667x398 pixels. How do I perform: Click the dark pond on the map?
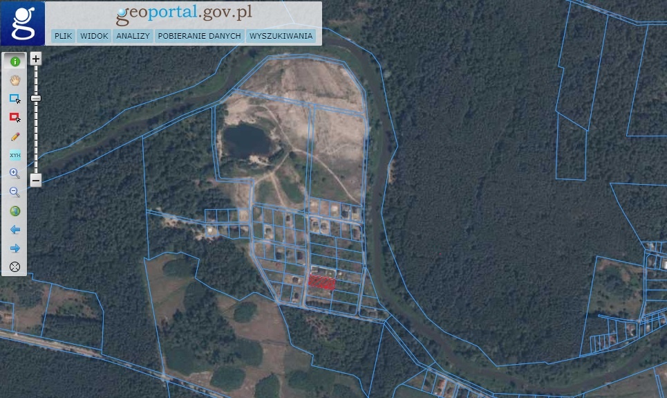coord(247,141)
